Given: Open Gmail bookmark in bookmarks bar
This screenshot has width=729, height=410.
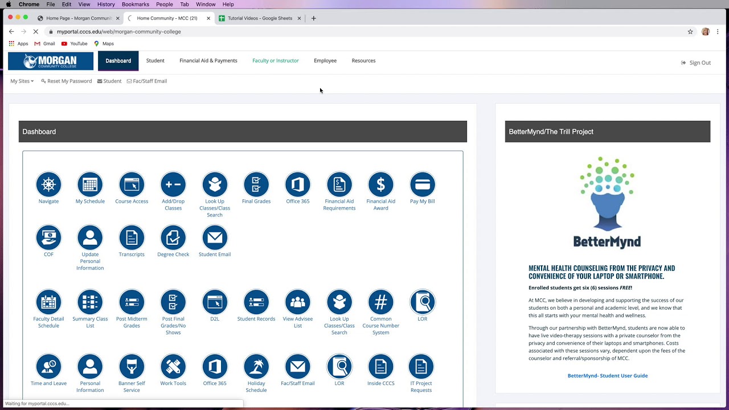Looking at the screenshot, I should [x=44, y=44].
